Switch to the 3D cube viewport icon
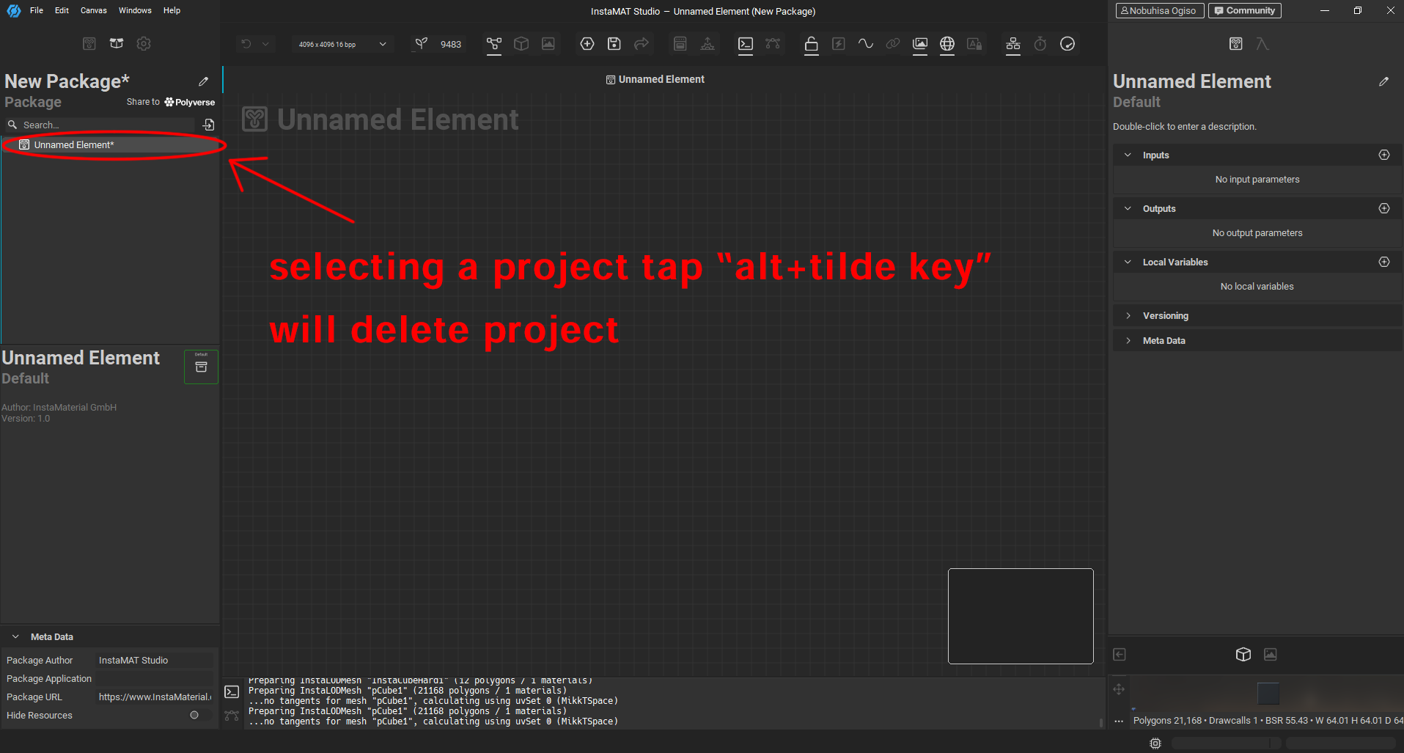Image resolution: width=1404 pixels, height=753 pixels. pos(1243,654)
